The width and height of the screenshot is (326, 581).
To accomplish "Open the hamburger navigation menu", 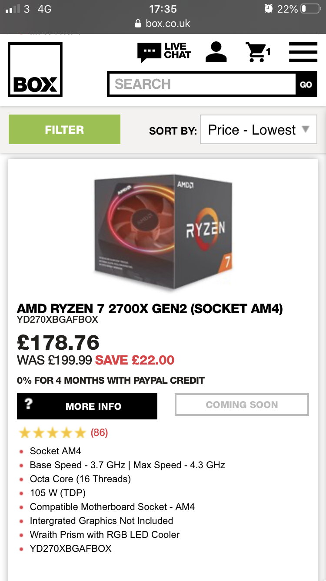I will [x=303, y=52].
